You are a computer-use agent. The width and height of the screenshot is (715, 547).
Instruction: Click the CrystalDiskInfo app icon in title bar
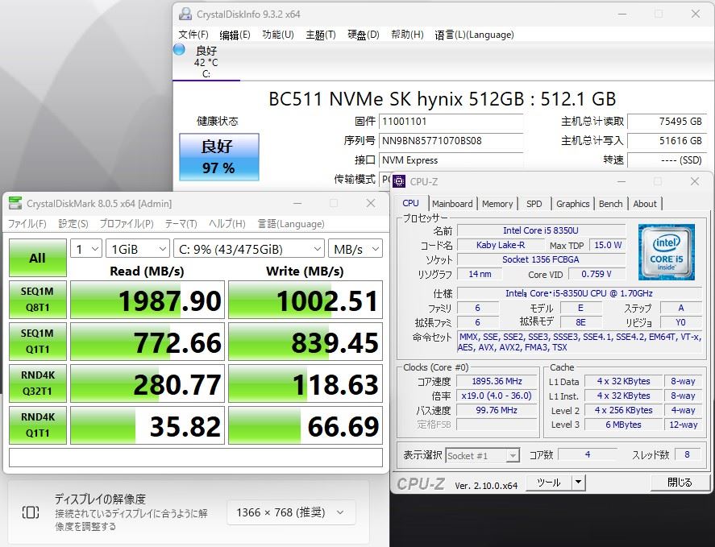pyautogui.click(x=185, y=14)
